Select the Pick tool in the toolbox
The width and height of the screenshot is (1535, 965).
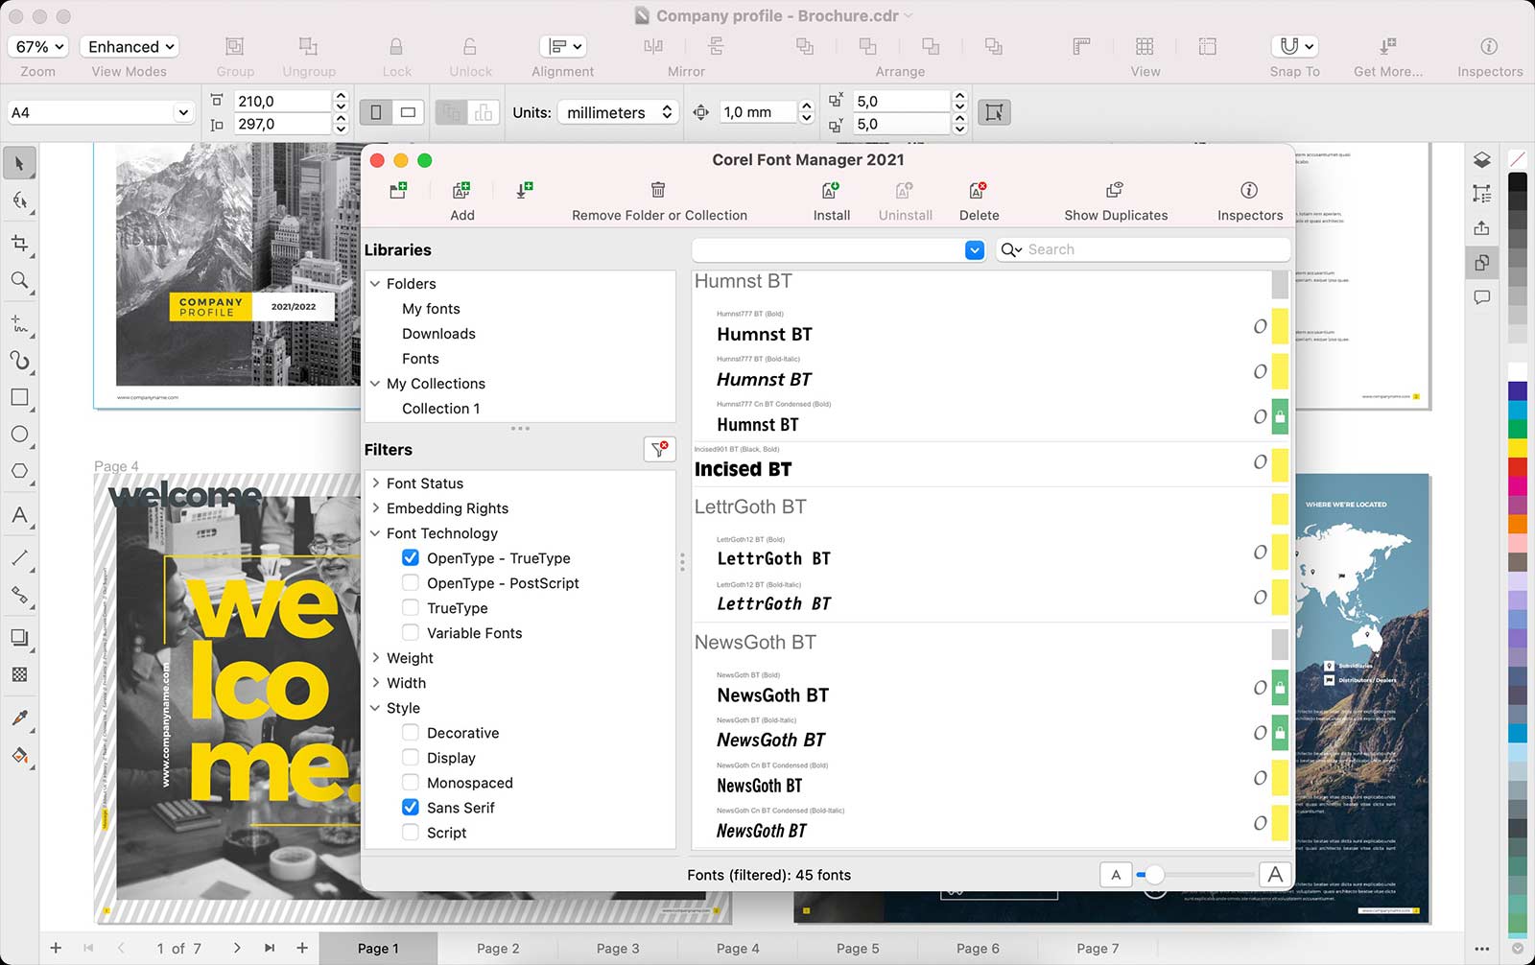pyautogui.click(x=19, y=164)
